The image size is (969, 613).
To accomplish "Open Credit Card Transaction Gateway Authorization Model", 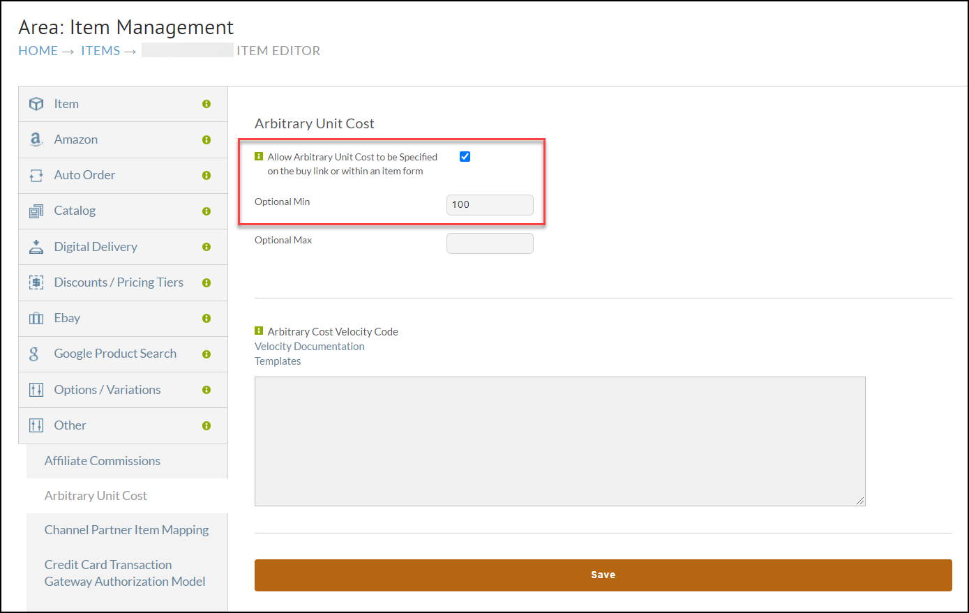I will [125, 573].
